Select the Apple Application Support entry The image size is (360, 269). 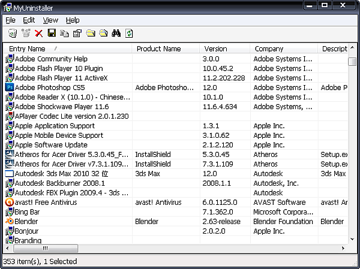point(55,126)
